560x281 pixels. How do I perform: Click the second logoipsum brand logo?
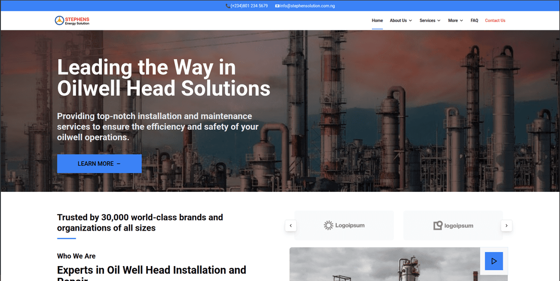click(x=453, y=225)
